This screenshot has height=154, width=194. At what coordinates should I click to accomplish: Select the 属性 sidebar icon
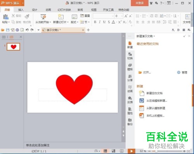pyautogui.click(x=130, y=111)
